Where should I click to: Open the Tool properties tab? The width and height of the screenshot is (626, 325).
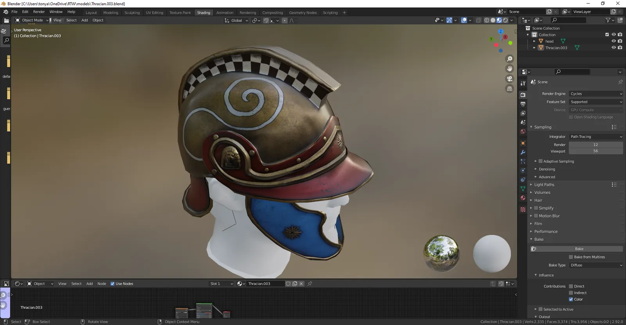click(x=523, y=83)
